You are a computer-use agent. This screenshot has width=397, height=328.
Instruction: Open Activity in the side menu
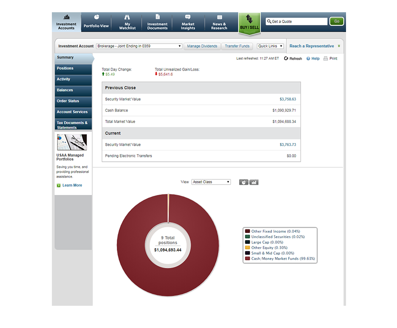[x=73, y=80]
